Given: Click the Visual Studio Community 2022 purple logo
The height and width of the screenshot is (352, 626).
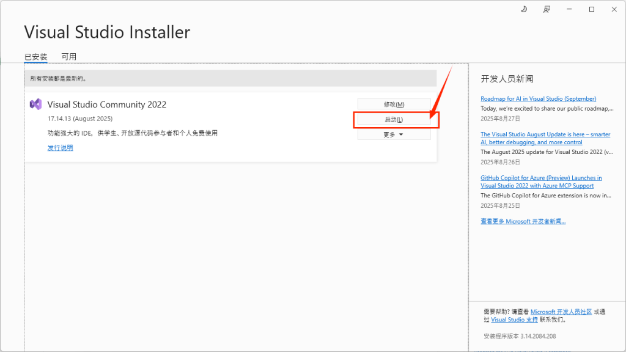Looking at the screenshot, I should (x=35, y=105).
